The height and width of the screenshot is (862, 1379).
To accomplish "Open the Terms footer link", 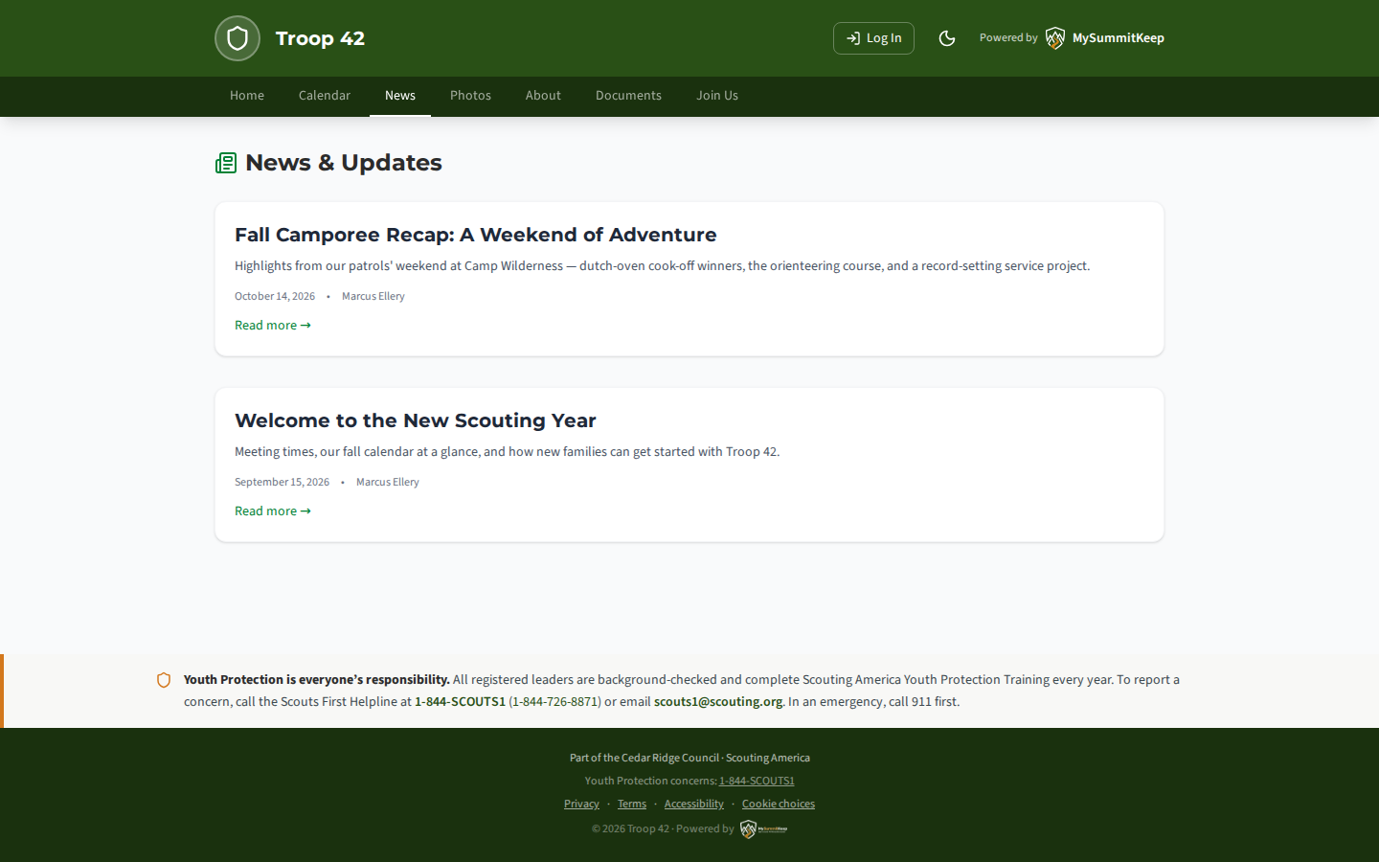I will coord(632,805).
